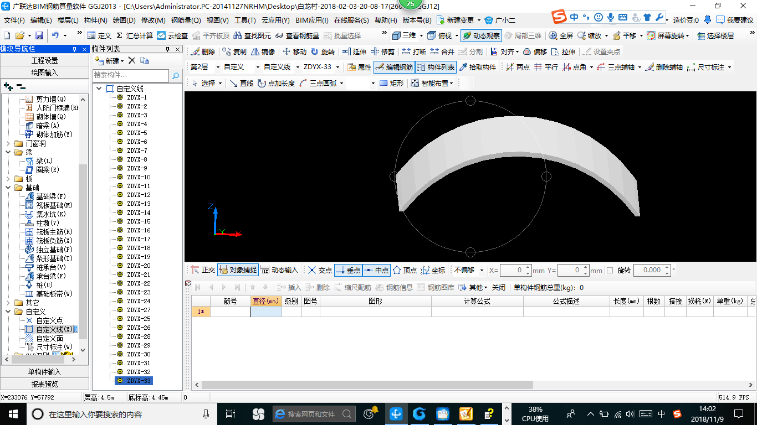
Task: Open the 文件(F) menu
Action: [x=14, y=20]
